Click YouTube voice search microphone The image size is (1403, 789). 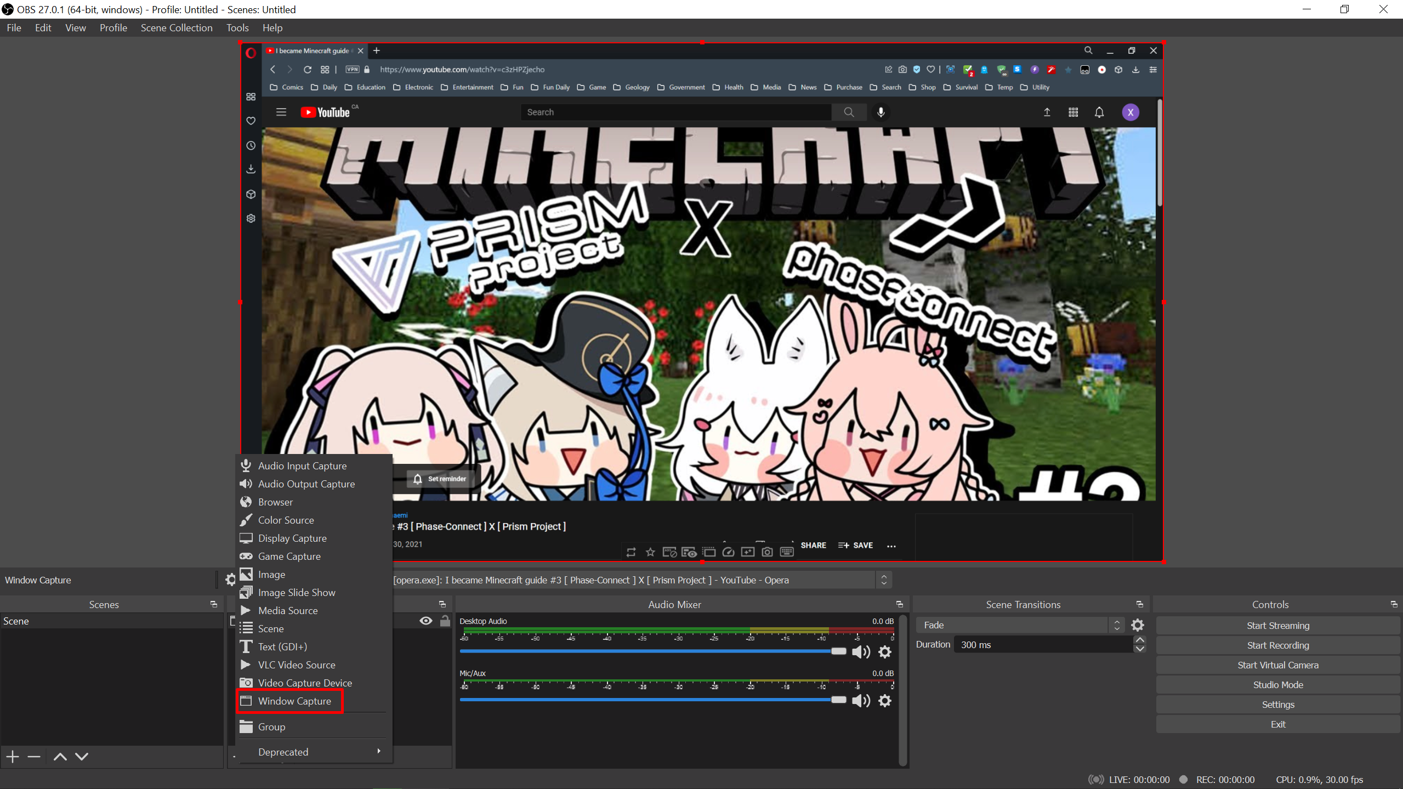point(881,112)
